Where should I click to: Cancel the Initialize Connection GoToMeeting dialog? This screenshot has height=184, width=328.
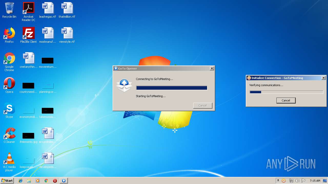(286, 100)
